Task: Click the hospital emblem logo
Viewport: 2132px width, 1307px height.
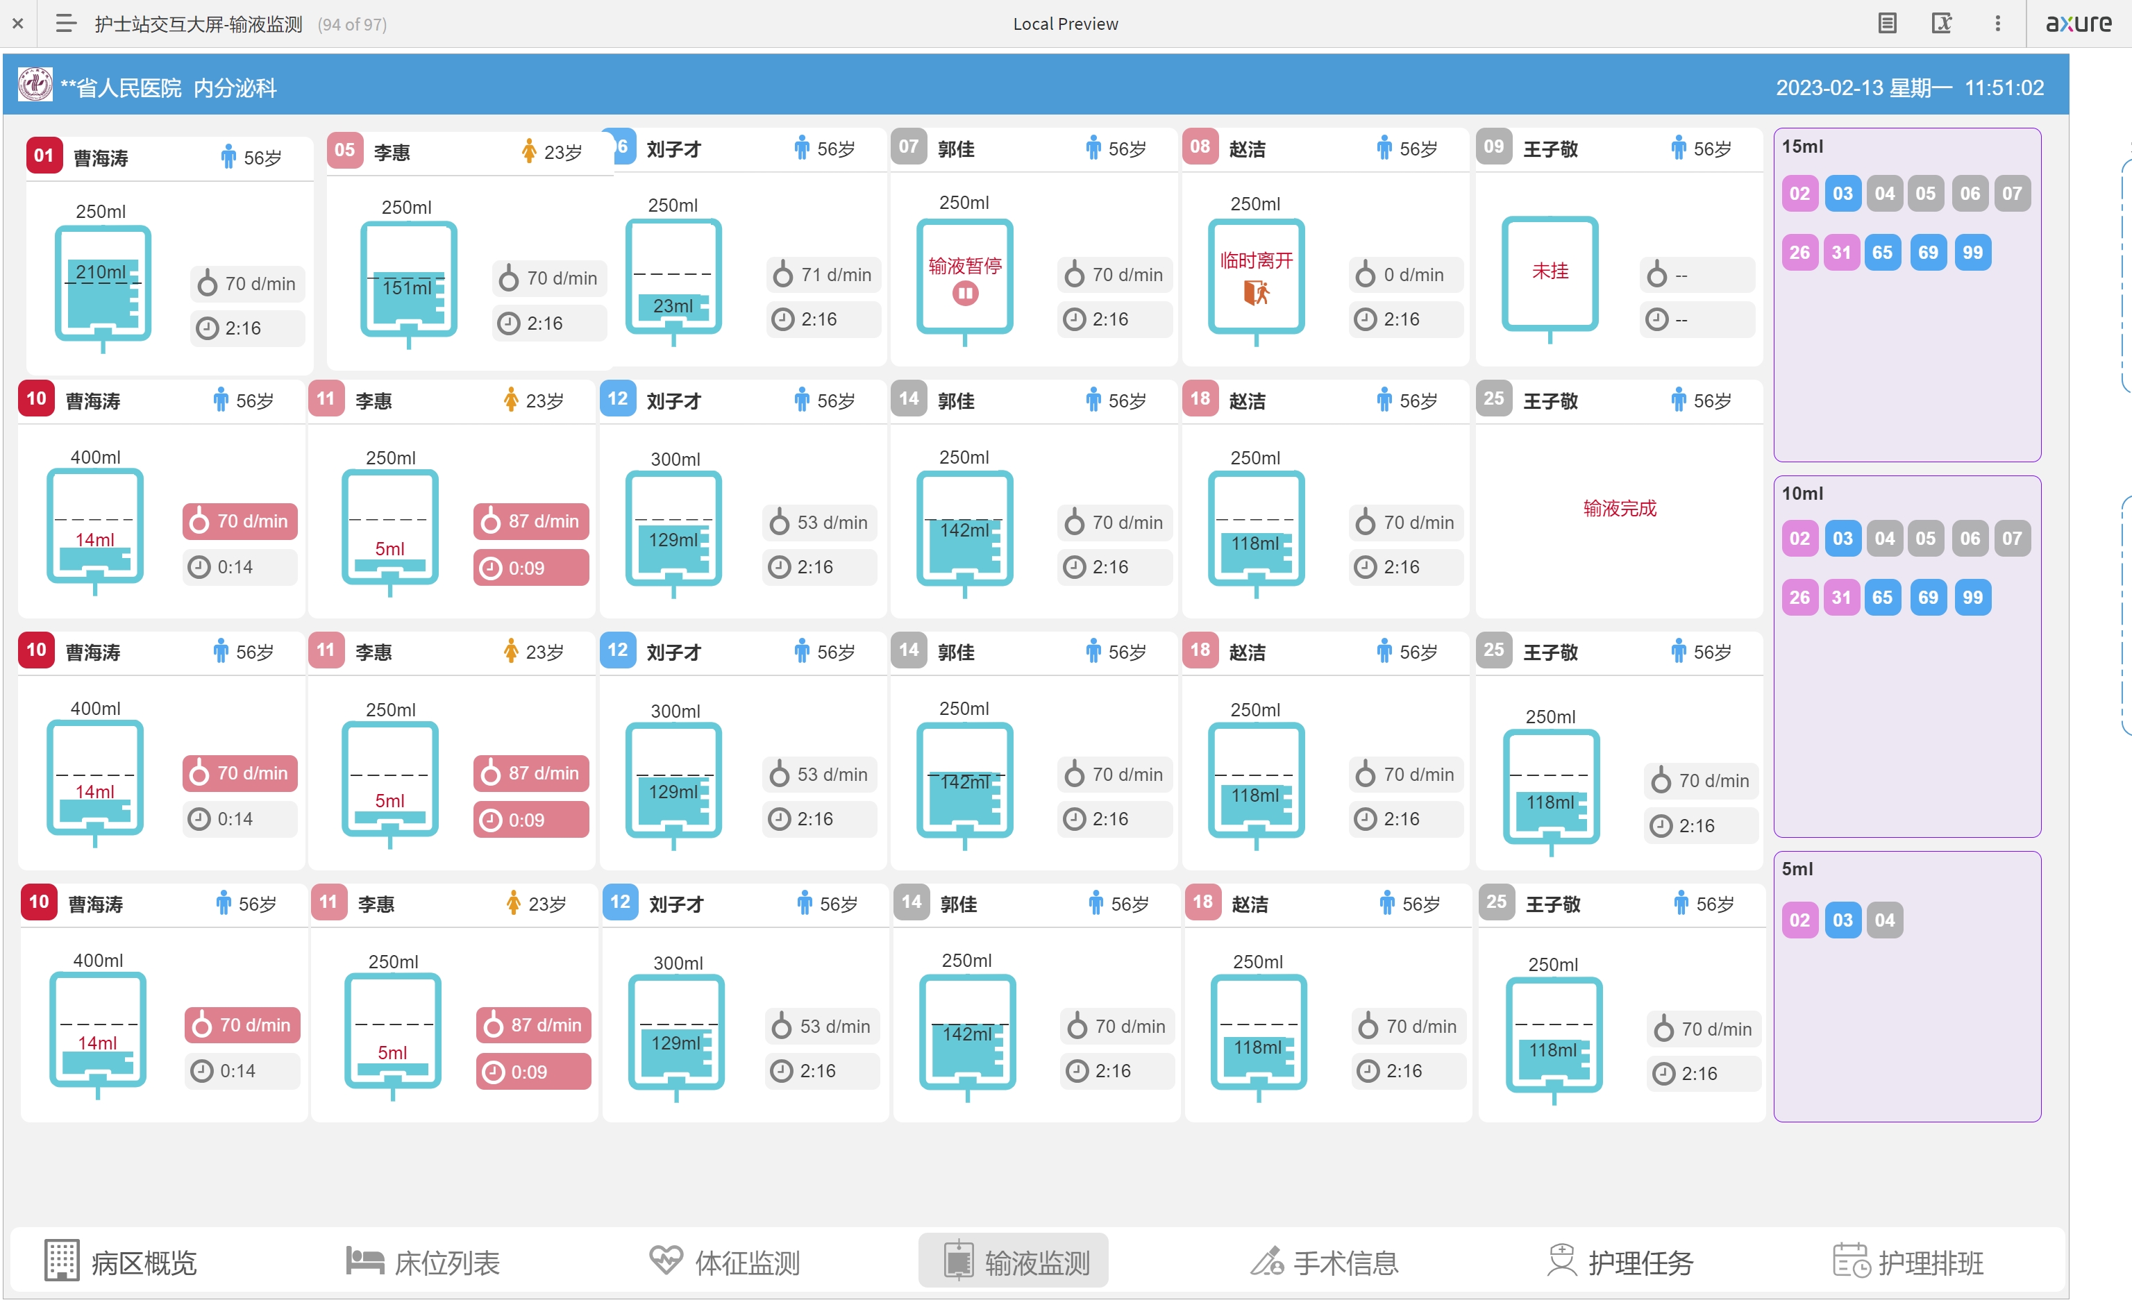Action: 35,85
